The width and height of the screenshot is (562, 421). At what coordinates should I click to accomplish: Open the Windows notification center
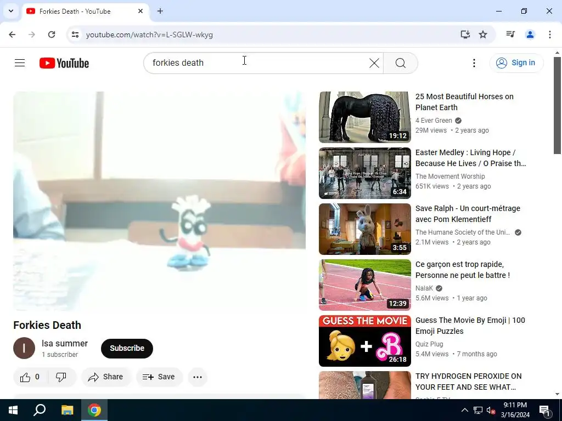click(544, 410)
